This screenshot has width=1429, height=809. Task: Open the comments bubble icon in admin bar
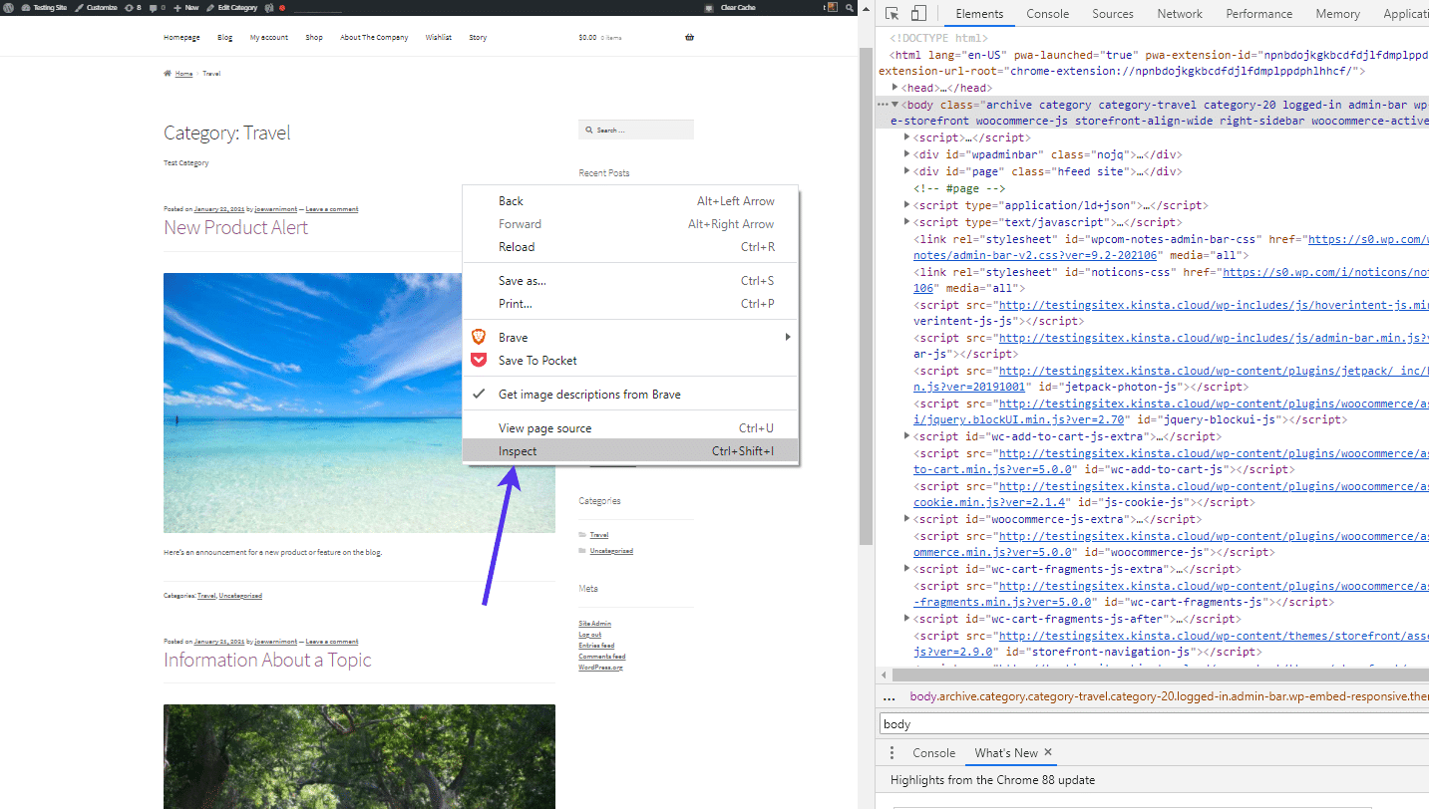154,7
